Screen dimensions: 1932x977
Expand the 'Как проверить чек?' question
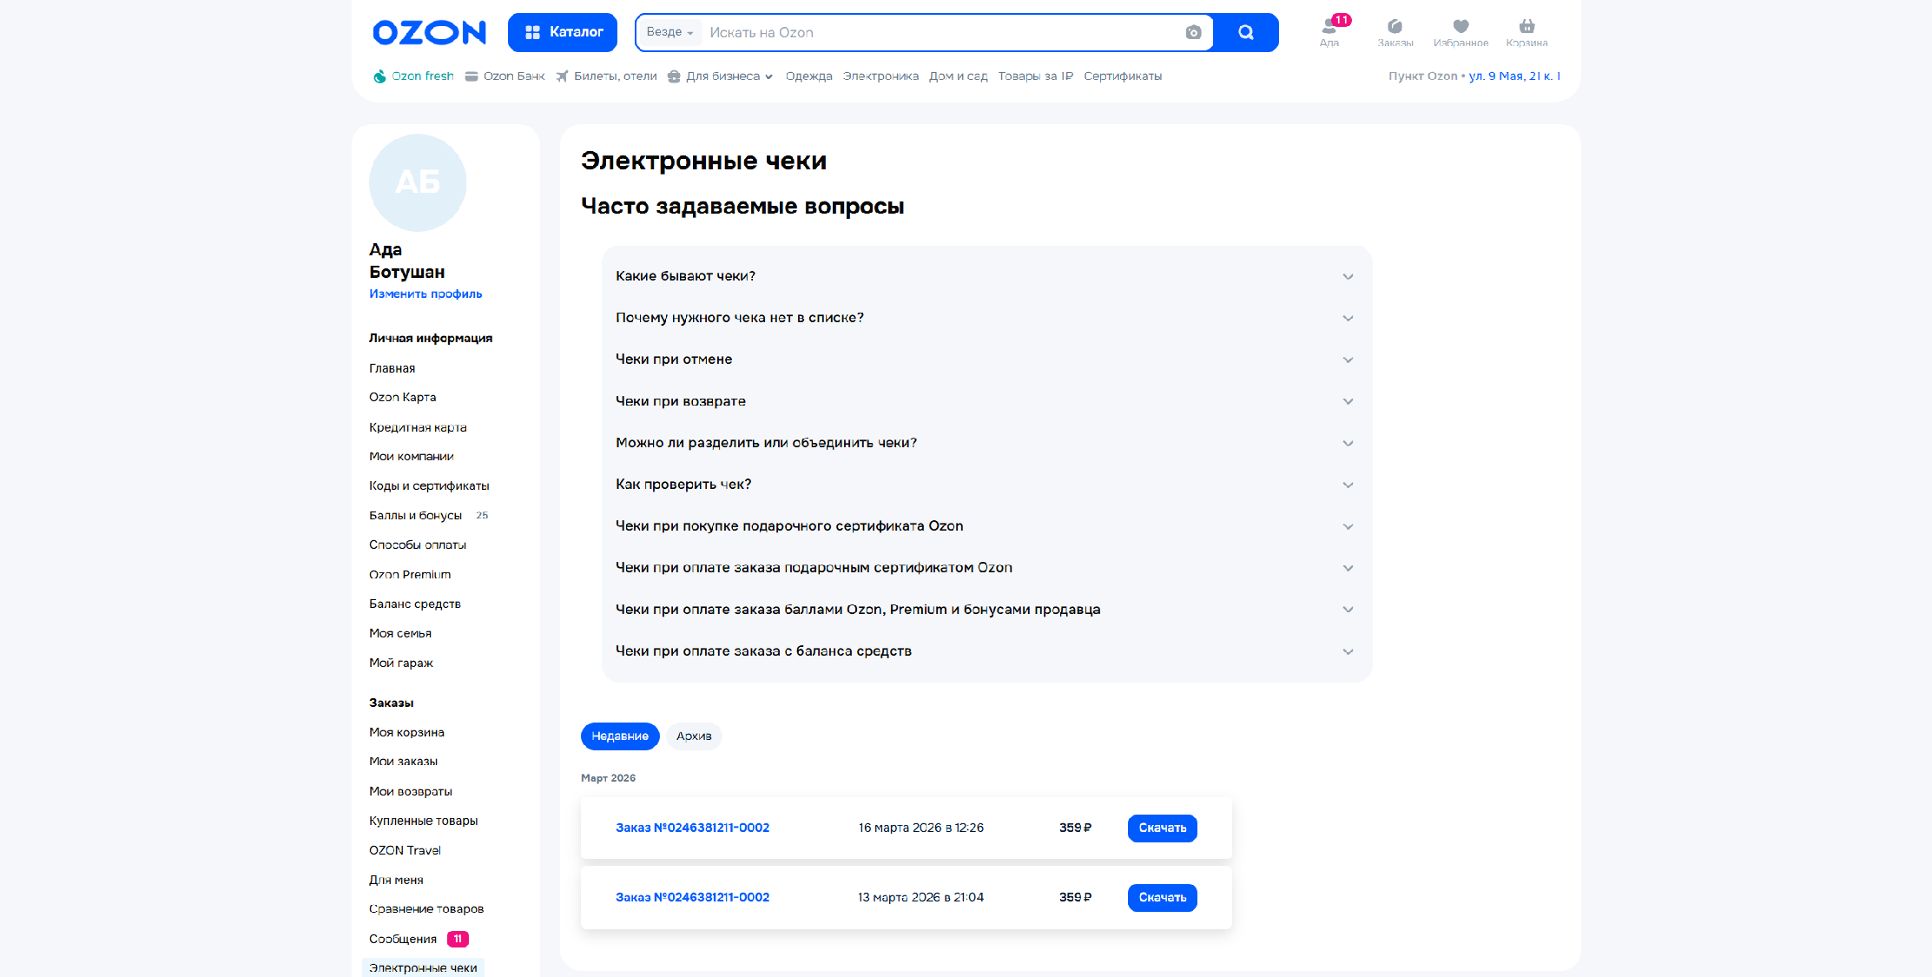click(986, 485)
